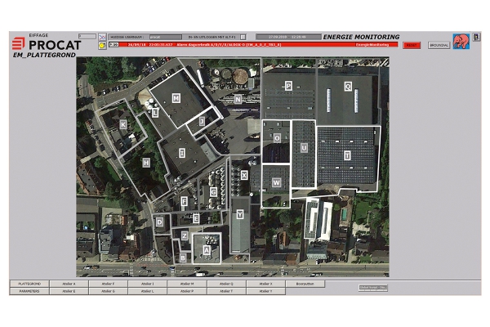The width and height of the screenshot is (490, 327).
Task: Select building marker X on the map
Action: pos(244,175)
